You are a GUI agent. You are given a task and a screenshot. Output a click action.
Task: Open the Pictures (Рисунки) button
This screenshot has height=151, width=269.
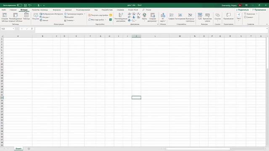pyautogui.click(x=36, y=17)
